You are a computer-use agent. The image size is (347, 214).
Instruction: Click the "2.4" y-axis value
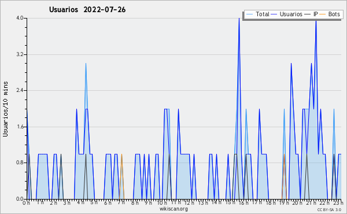[20, 90]
